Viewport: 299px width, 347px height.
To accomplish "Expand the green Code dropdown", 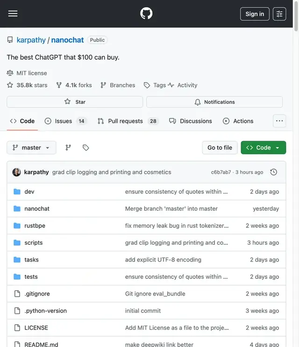I will coord(263,148).
